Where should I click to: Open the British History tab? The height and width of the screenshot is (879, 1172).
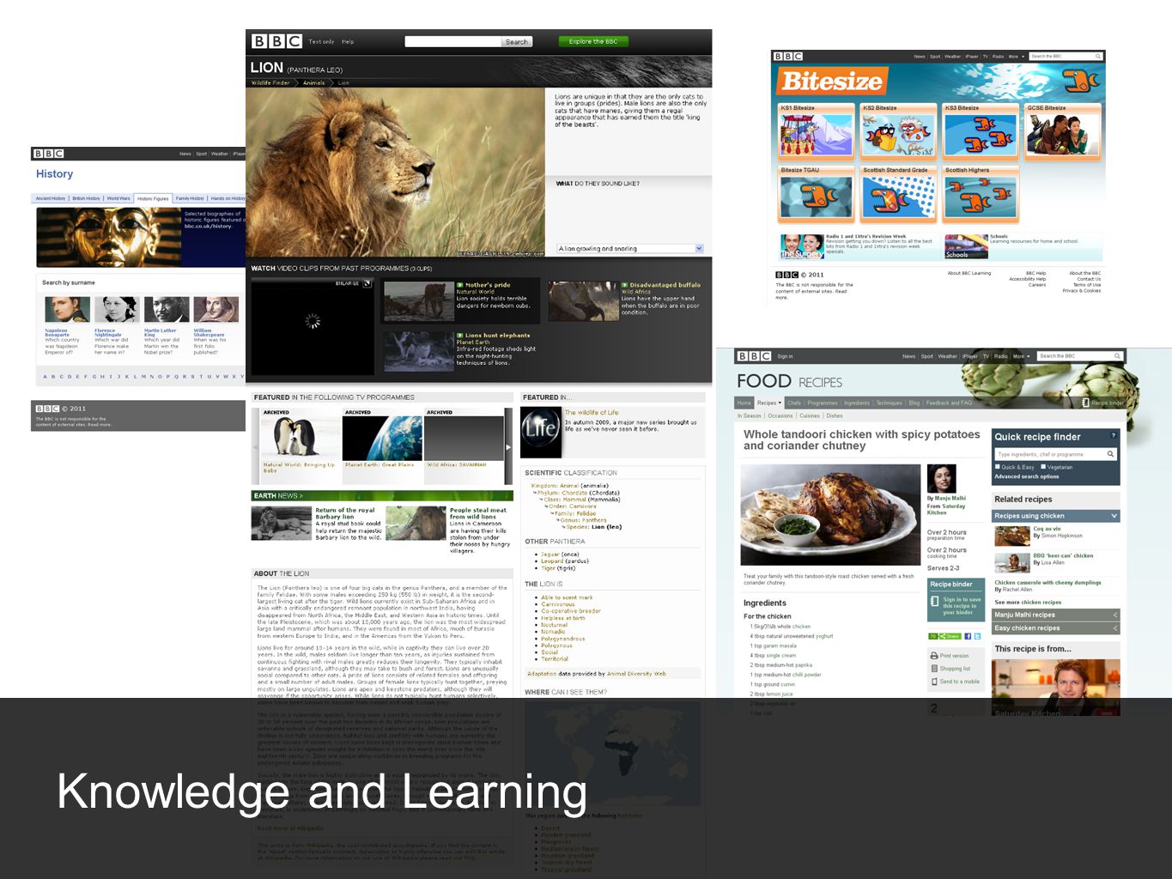pos(86,198)
